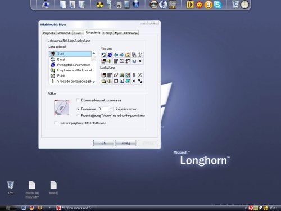
Task: Click the speaker volume icon in LuckyJump
Action: pos(110,81)
